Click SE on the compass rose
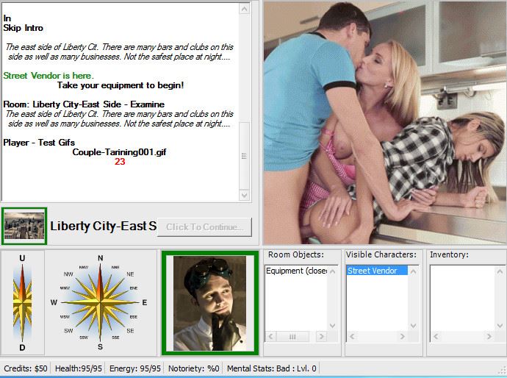Viewport: 507px width, 378px height. [x=130, y=331]
